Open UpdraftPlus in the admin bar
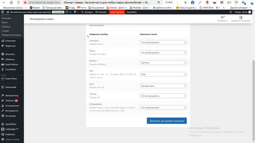The image size is (255, 143). pos(131,12)
